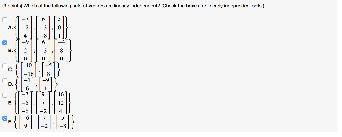Click the question text about linearly independent sets

point(134,6)
